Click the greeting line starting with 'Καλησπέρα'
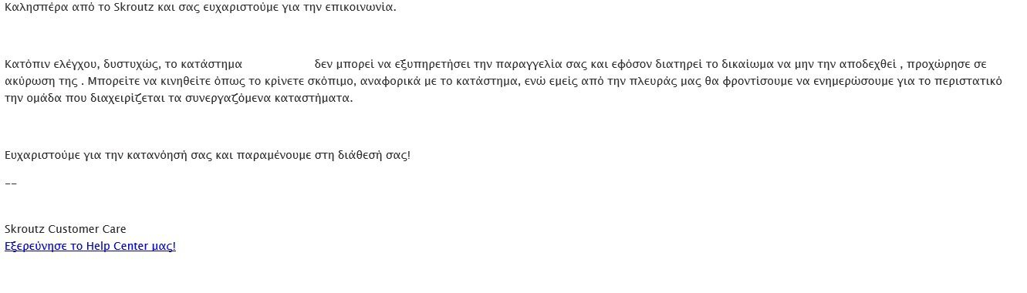1027x293 pixels. [201, 8]
